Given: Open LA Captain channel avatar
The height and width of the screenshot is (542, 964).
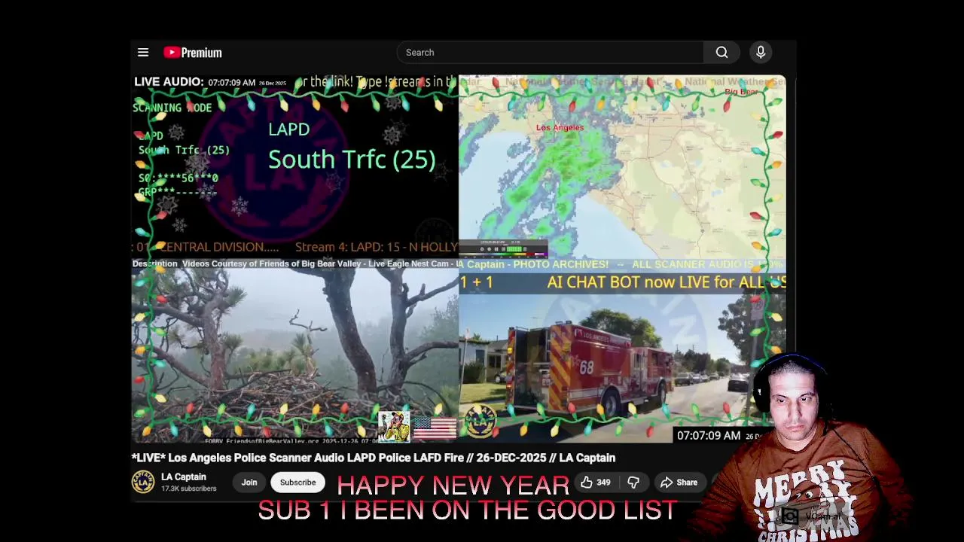Looking at the screenshot, I should [143, 482].
